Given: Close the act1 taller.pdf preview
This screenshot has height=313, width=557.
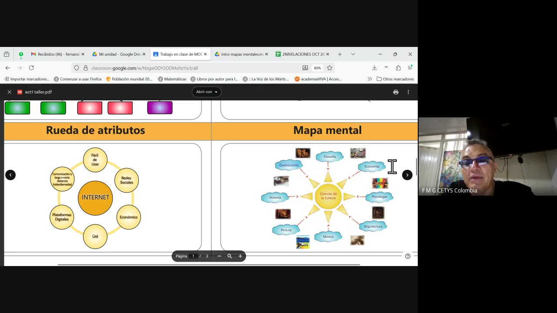Looking at the screenshot, I should click(9, 92).
